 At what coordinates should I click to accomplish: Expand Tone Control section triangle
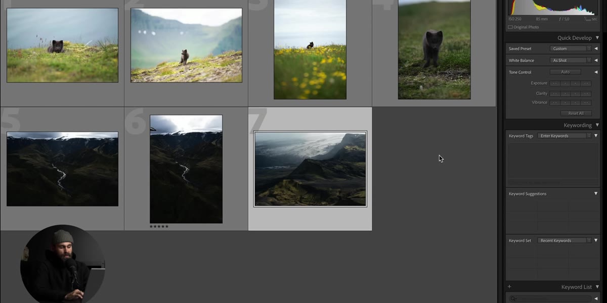point(596,72)
